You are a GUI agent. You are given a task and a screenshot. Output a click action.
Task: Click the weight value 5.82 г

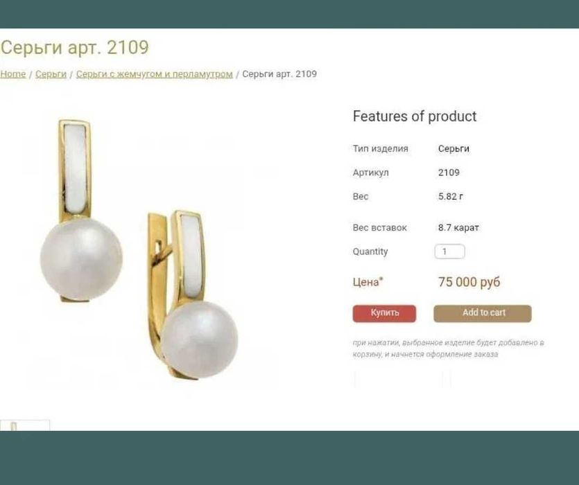coord(451,196)
